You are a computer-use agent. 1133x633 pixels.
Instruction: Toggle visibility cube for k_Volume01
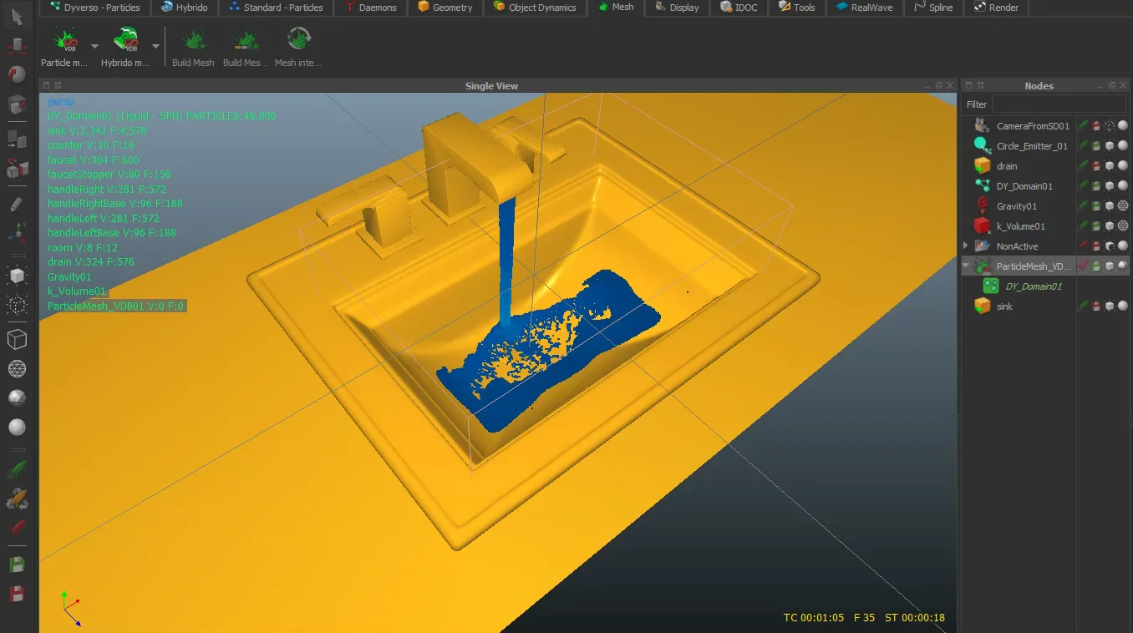coord(1110,225)
